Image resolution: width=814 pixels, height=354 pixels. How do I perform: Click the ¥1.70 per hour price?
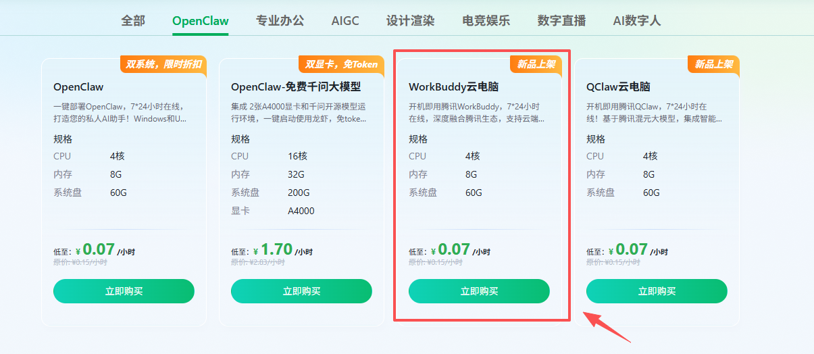coord(276,249)
